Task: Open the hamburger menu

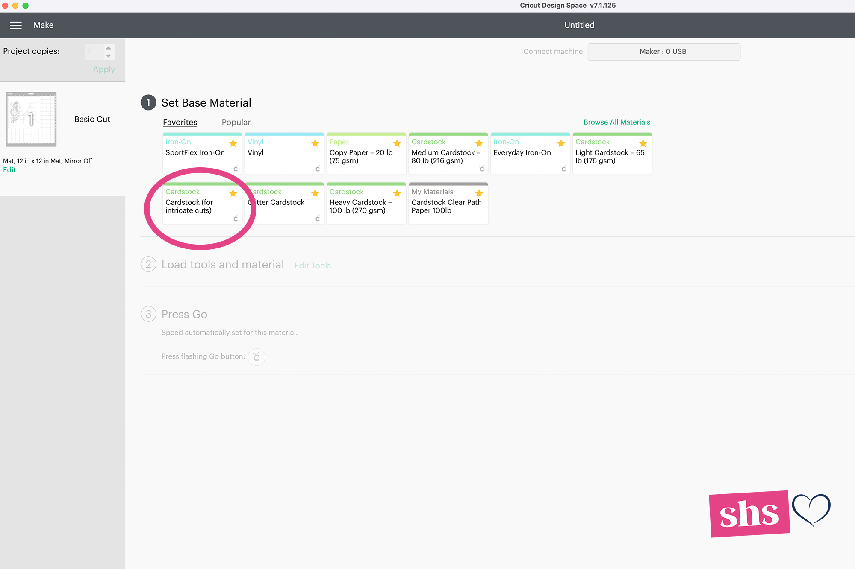Action: pyautogui.click(x=16, y=25)
